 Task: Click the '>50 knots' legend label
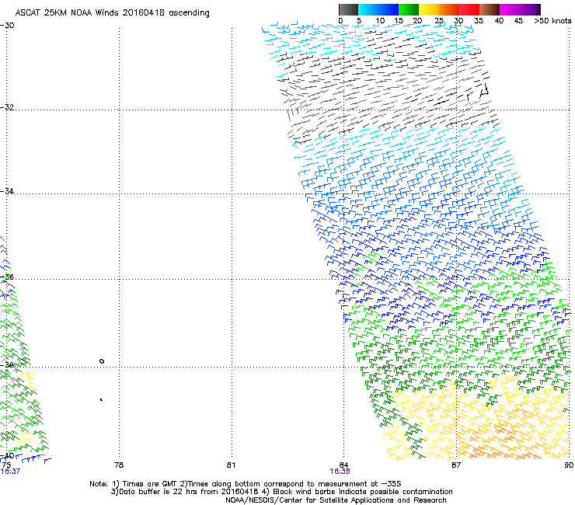click(552, 21)
